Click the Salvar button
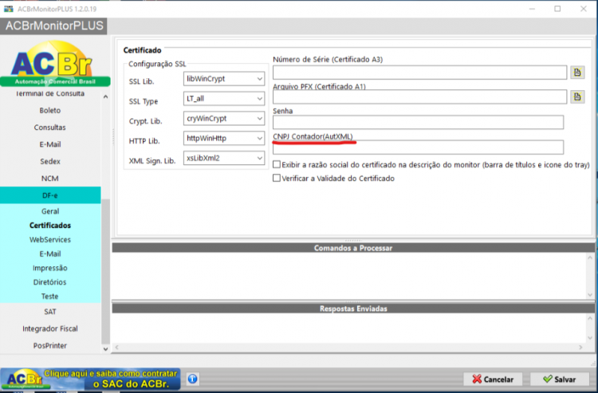The height and width of the screenshot is (393, 598). tap(560, 379)
